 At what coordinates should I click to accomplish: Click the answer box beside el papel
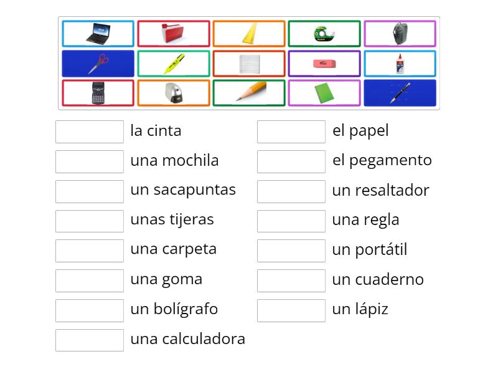[291, 131]
